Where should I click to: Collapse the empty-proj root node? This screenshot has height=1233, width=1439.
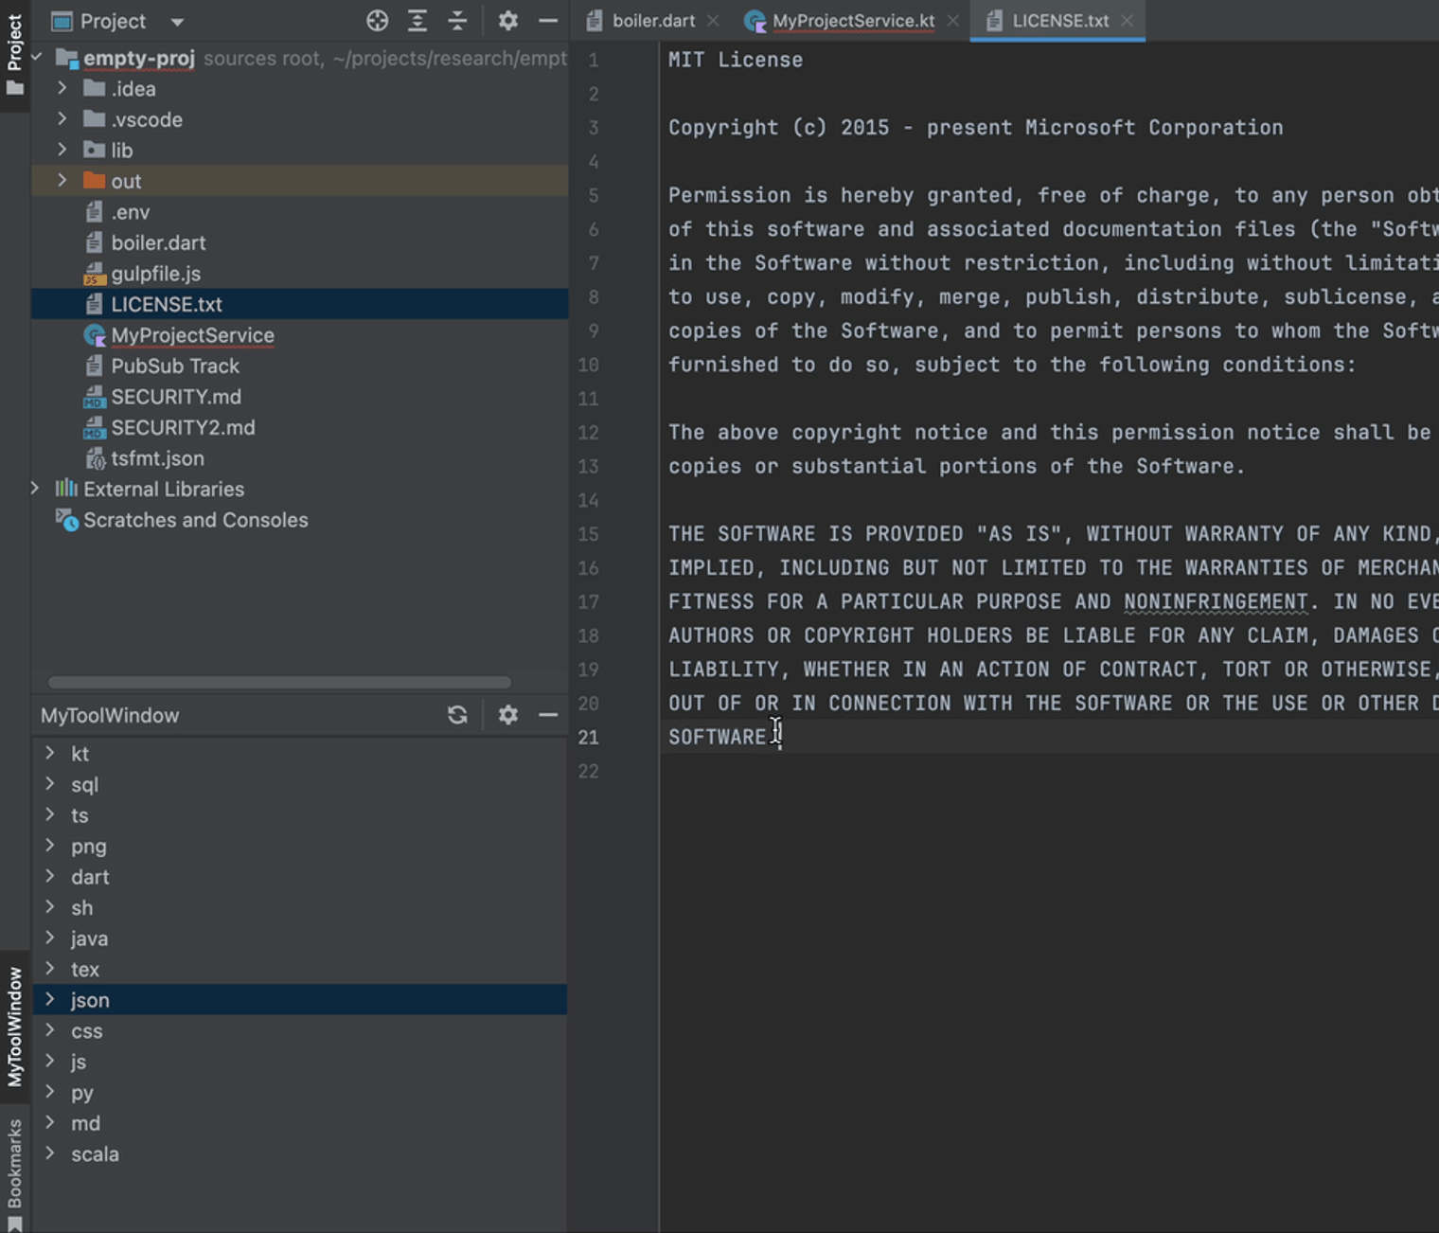coord(36,58)
